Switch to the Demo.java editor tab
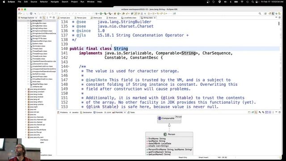The height and width of the screenshot is (161, 286). pyautogui.click(x=97, y=18)
